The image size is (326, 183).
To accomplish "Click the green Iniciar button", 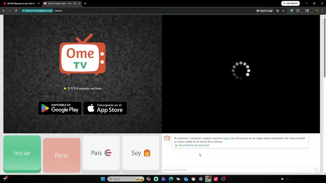I will [x=22, y=153].
